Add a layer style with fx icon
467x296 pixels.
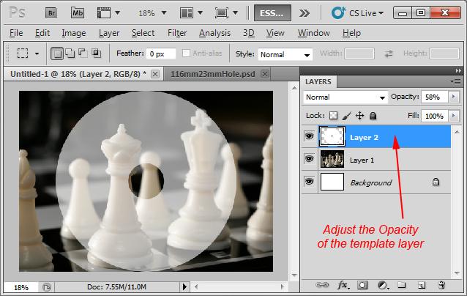coord(343,285)
